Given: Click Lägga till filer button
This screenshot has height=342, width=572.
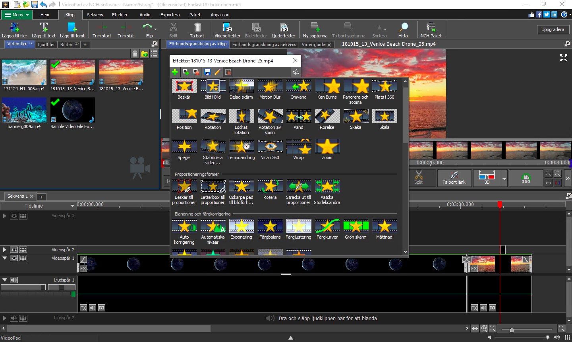Looking at the screenshot, I should (x=15, y=30).
